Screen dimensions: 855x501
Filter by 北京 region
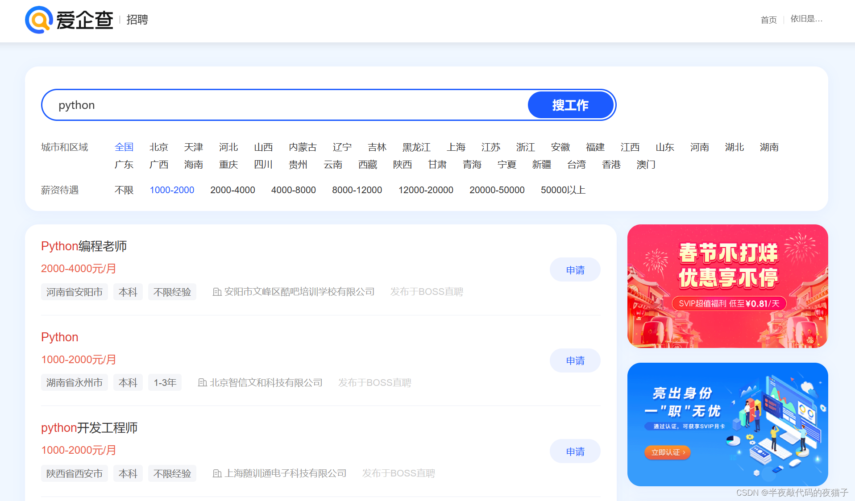click(159, 147)
